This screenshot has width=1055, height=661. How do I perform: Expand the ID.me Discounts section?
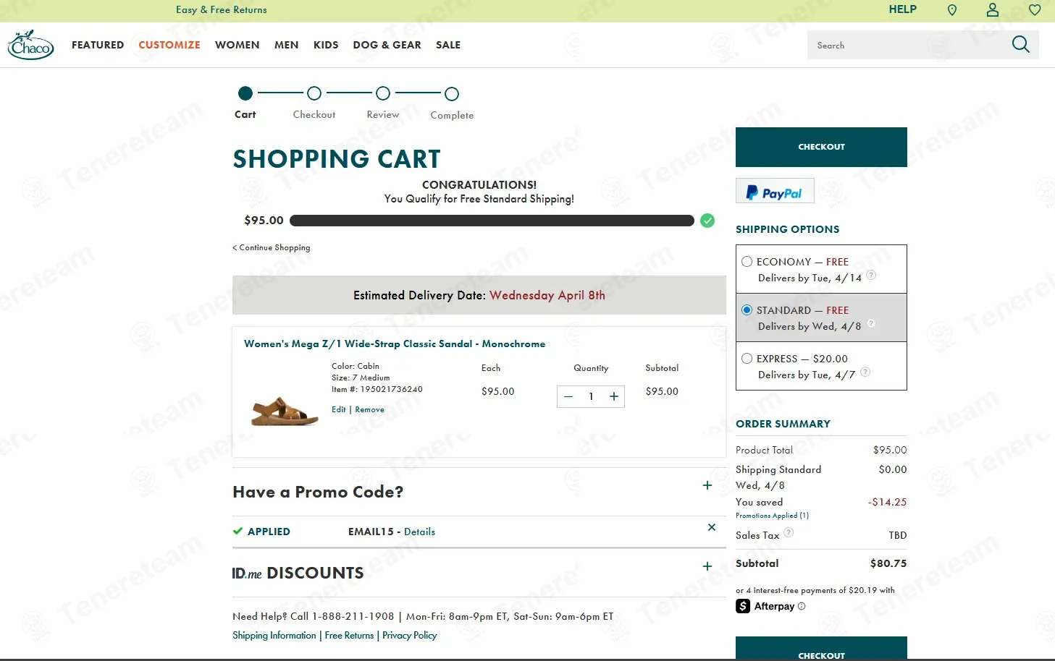click(x=707, y=566)
